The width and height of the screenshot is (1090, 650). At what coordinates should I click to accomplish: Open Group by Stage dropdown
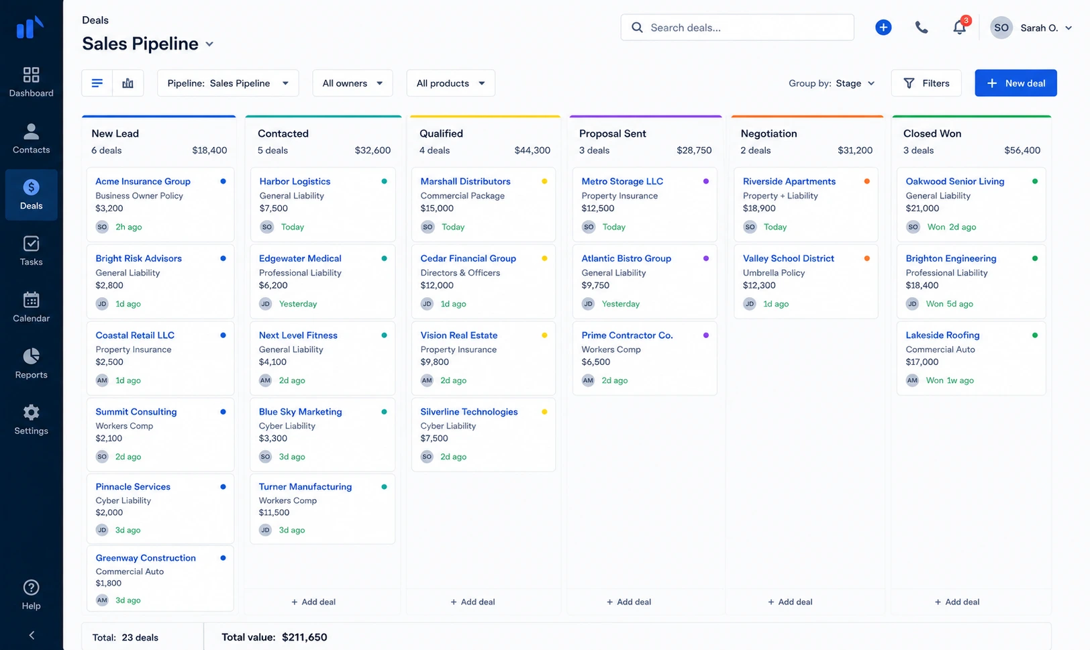pyautogui.click(x=832, y=83)
